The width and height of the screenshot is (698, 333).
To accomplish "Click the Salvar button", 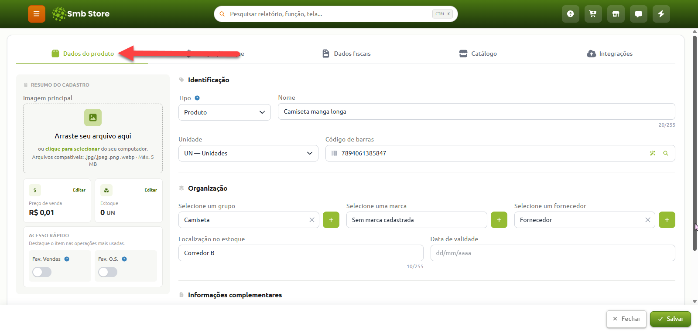I will click(671, 319).
